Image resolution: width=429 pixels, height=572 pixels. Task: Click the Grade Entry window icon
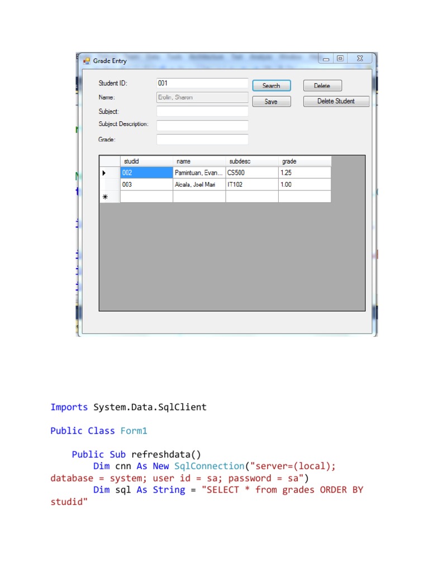(x=87, y=61)
